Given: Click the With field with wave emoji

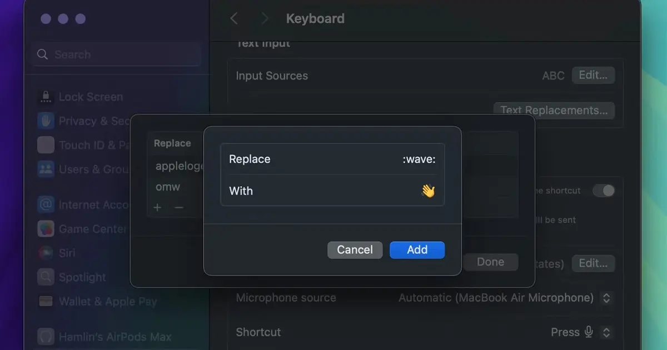Looking at the screenshot, I should click(332, 191).
